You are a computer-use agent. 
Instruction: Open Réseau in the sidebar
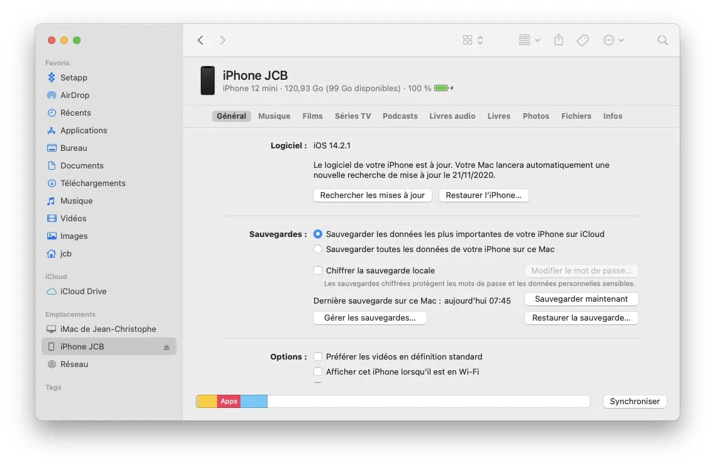pos(108,364)
